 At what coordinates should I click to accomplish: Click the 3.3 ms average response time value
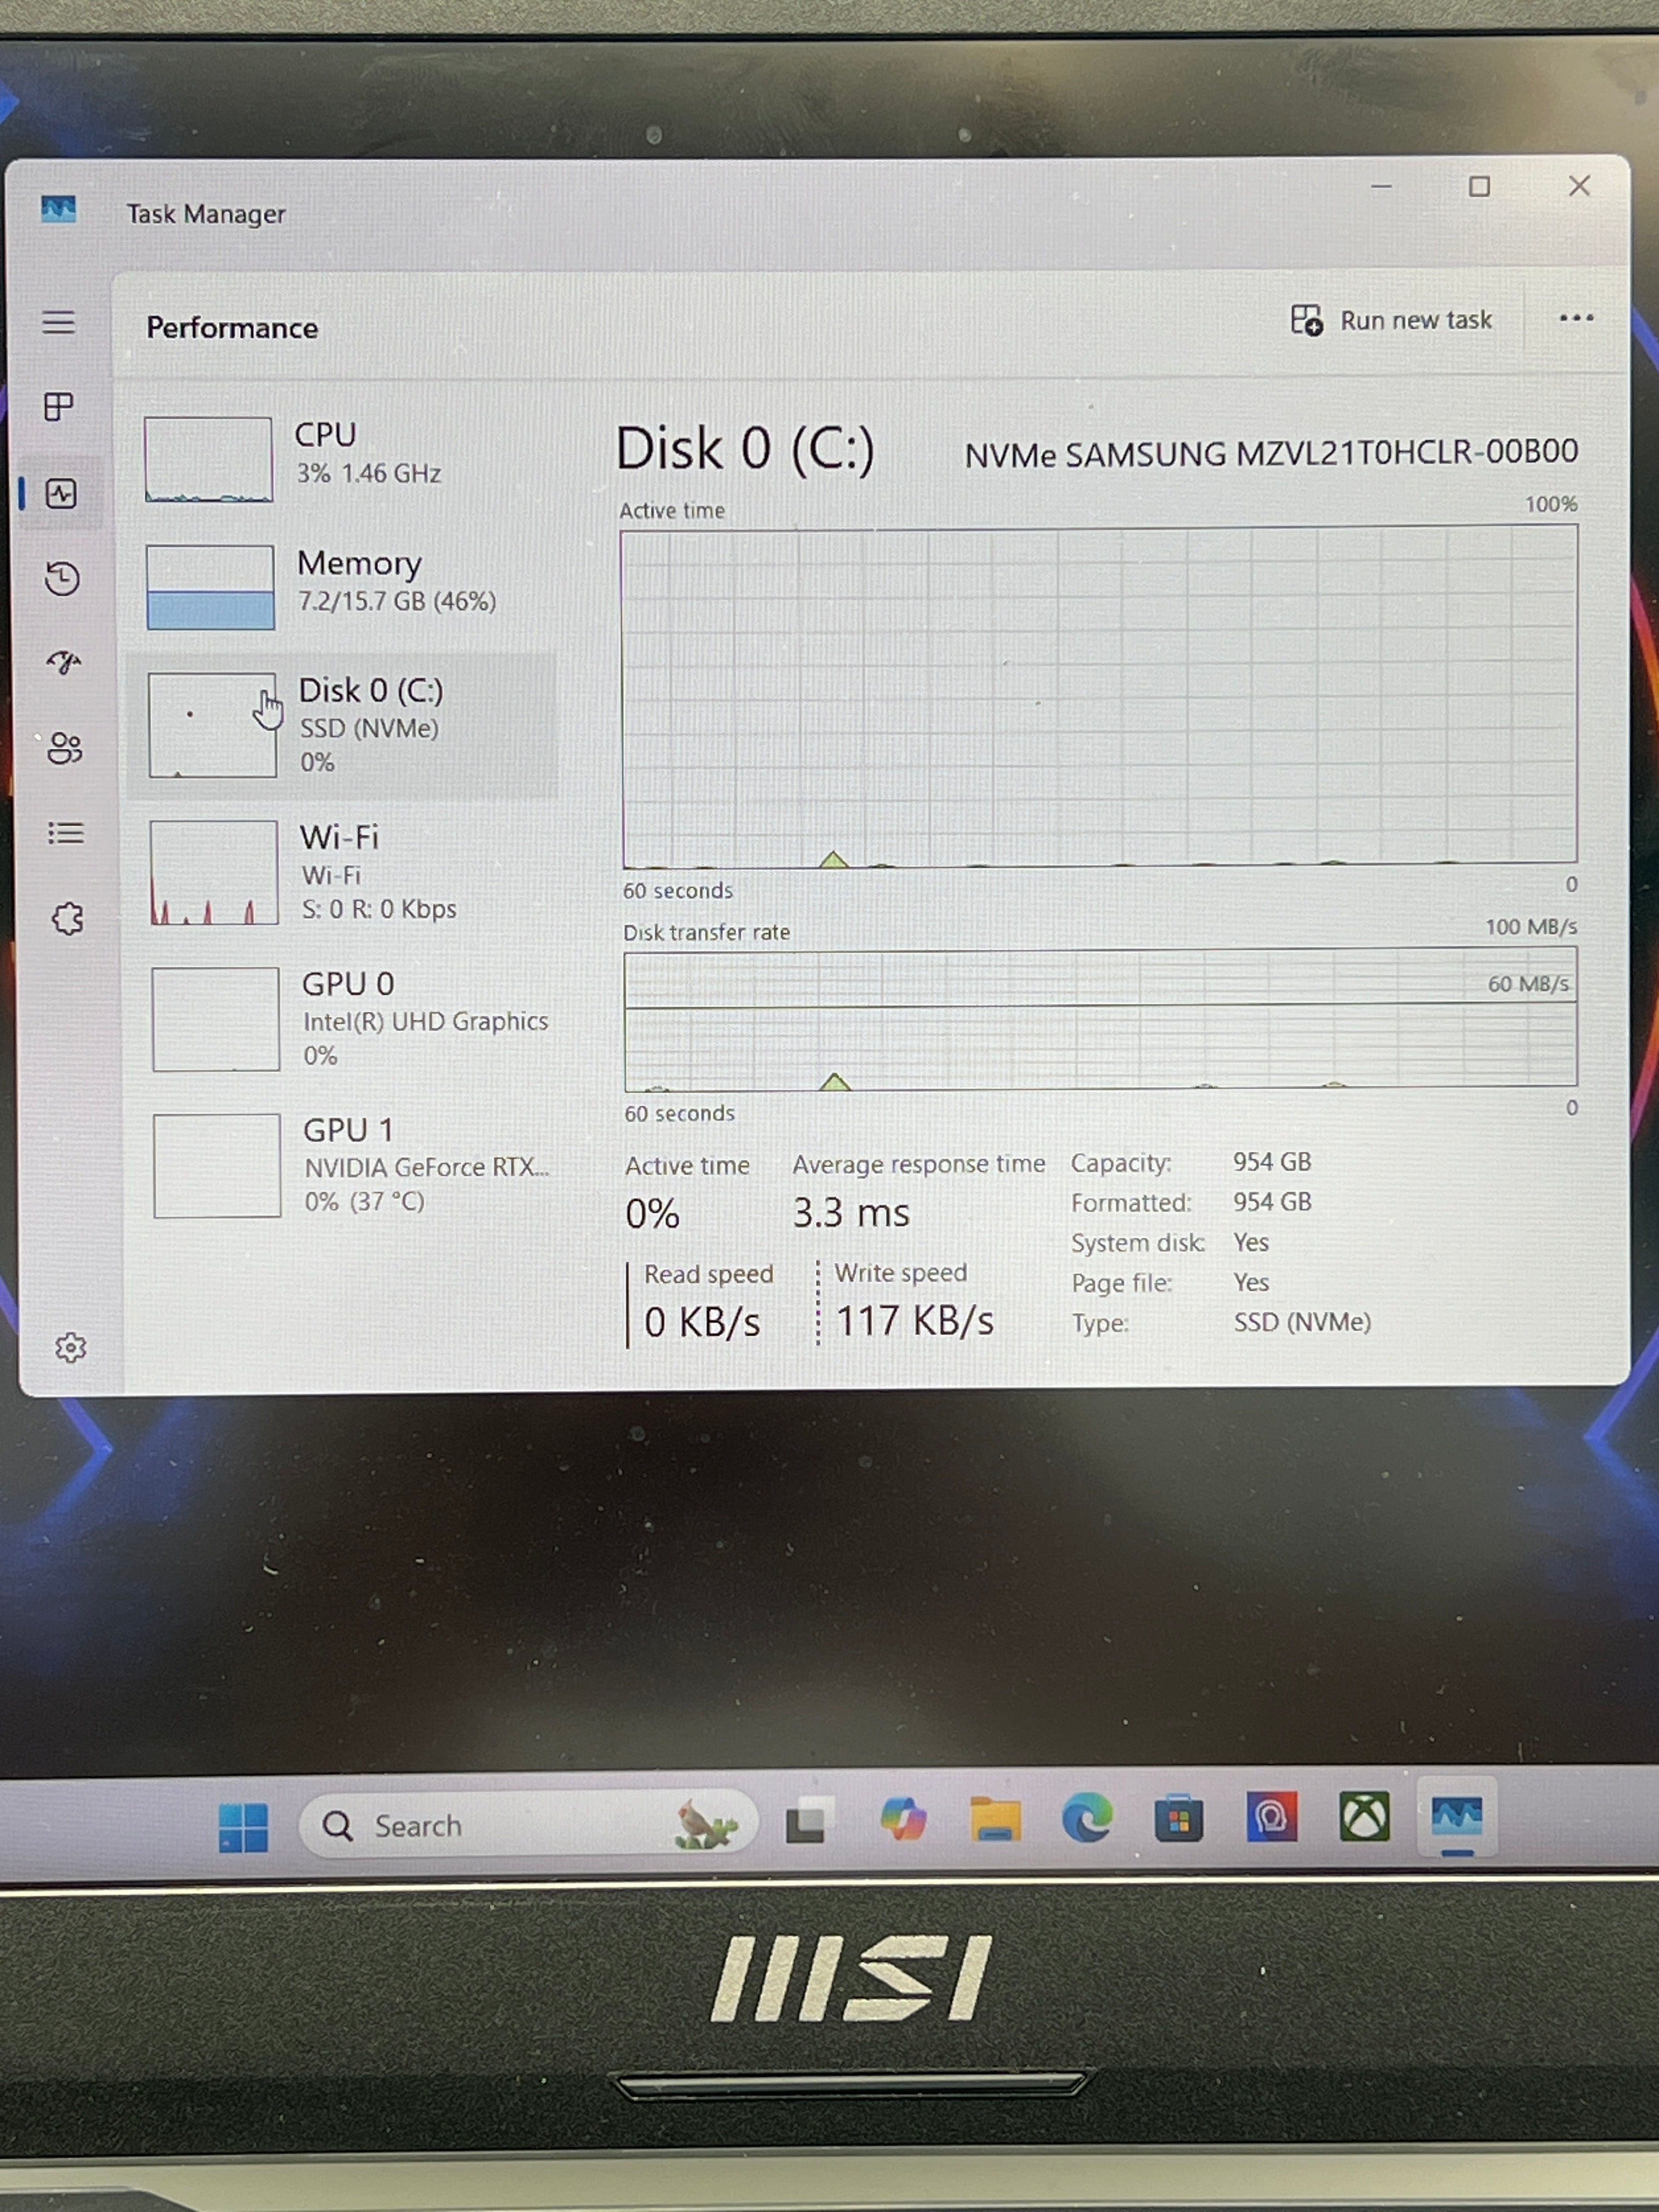point(851,1213)
